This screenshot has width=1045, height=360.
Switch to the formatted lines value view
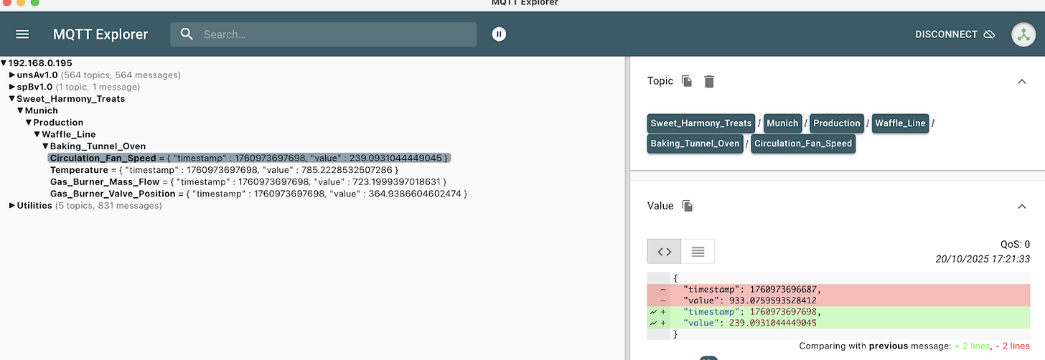698,251
